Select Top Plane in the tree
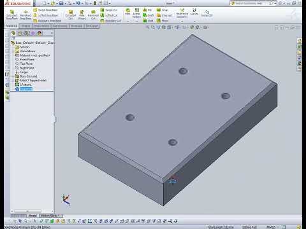This screenshot has width=306, height=229. click(x=24, y=64)
